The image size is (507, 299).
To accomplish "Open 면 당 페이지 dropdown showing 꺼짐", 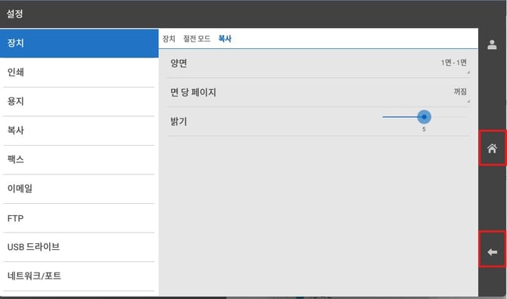I will pos(319,93).
